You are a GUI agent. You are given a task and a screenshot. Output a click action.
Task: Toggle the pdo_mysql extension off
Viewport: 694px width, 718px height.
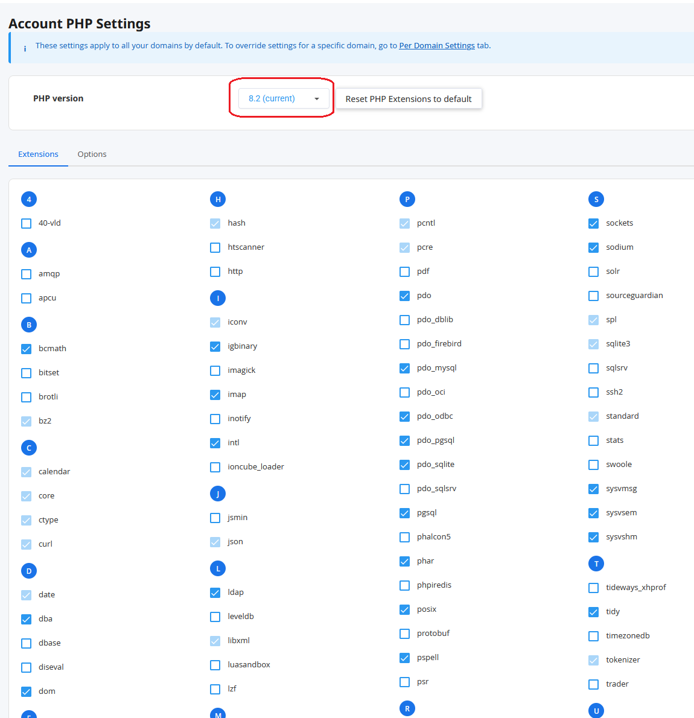pyautogui.click(x=404, y=368)
